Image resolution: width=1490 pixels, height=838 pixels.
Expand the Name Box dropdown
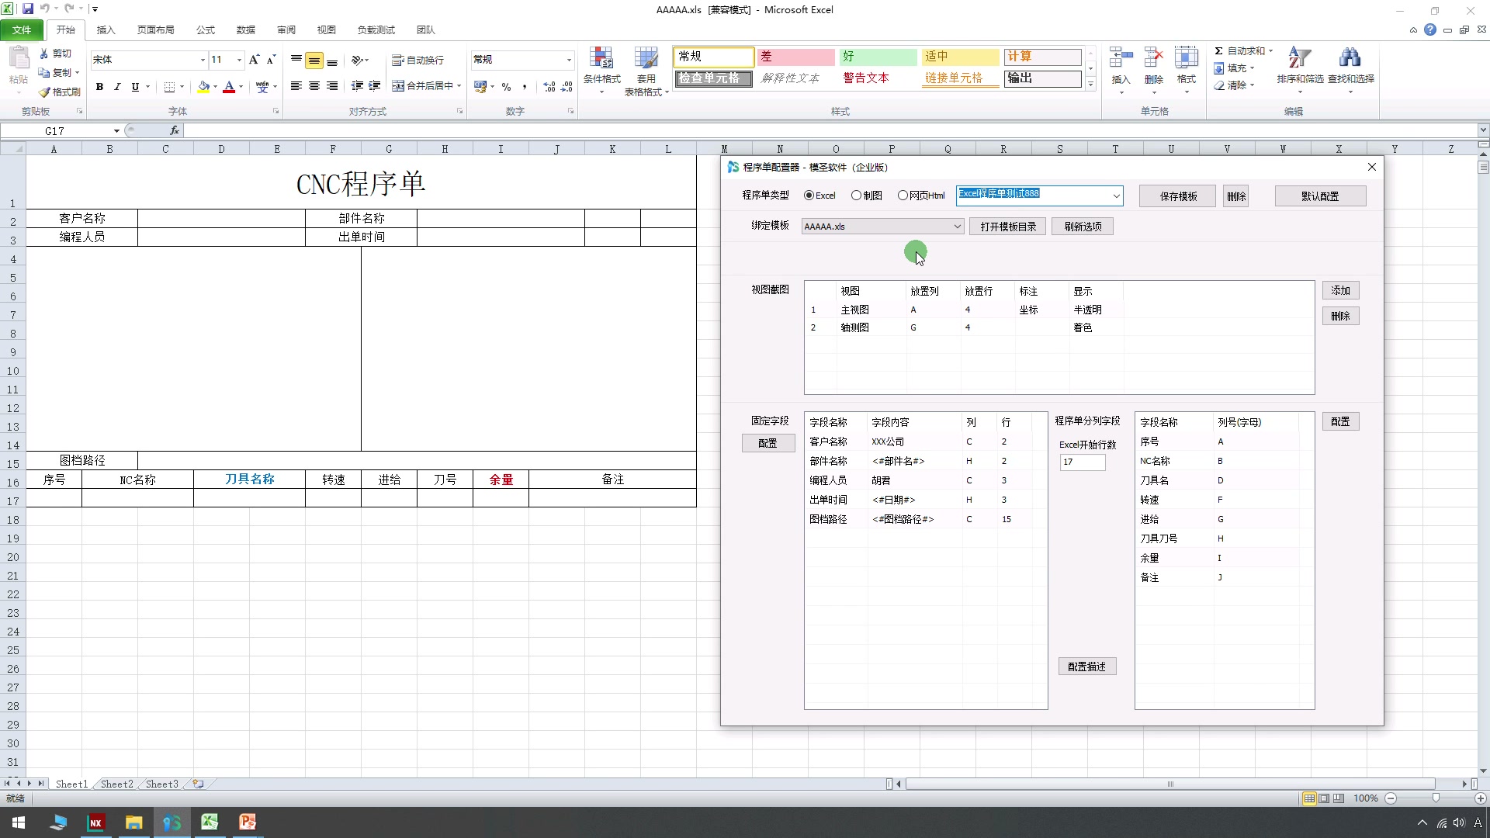116,131
